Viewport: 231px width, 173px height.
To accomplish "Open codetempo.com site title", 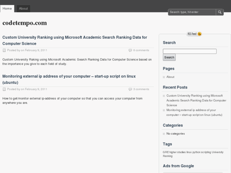I will pyautogui.click(x=24, y=23).
